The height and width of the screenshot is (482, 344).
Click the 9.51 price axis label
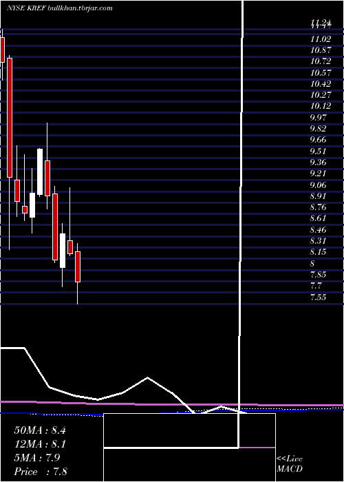pos(319,151)
